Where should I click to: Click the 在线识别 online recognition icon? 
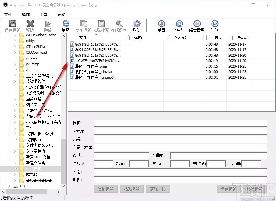(119, 25)
